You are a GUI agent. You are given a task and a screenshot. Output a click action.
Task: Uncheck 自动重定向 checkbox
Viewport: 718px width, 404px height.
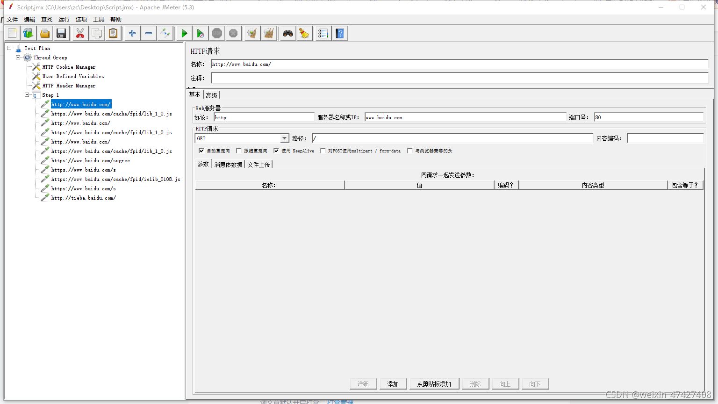pos(201,151)
